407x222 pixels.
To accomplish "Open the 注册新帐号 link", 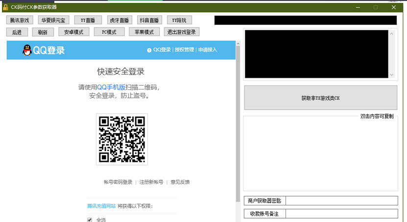I will (151, 182).
